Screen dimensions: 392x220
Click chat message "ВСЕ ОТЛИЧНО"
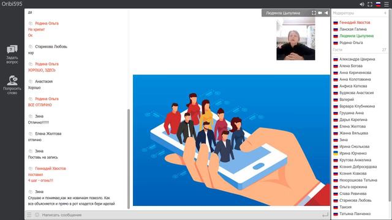tap(40, 105)
